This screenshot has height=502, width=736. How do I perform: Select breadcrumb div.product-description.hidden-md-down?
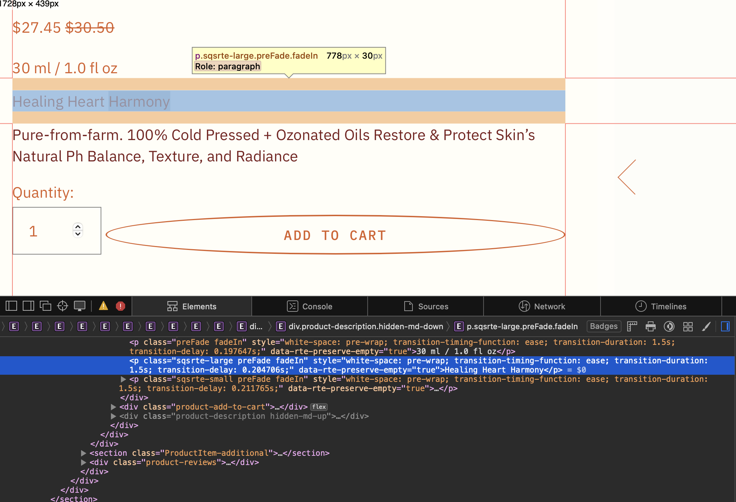(x=360, y=326)
